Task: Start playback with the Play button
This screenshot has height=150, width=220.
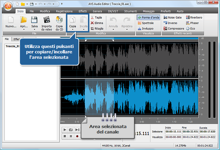Action: click(x=65, y=130)
